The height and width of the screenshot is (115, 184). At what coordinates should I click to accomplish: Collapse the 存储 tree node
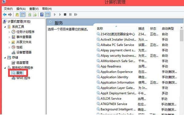tap(5, 58)
